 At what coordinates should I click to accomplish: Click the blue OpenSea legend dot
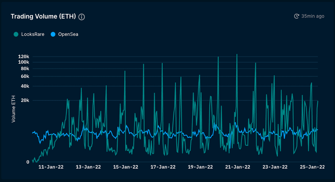click(53, 34)
